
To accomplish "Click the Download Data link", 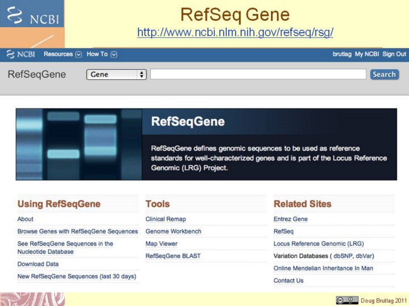I will [38, 264].
